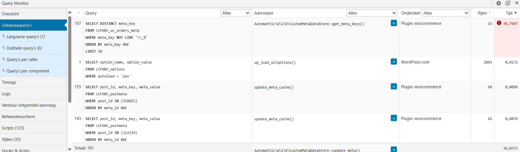Open Dubbele query's (6) submenu
The height and width of the screenshot is (152, 520).
pos(24,48)
